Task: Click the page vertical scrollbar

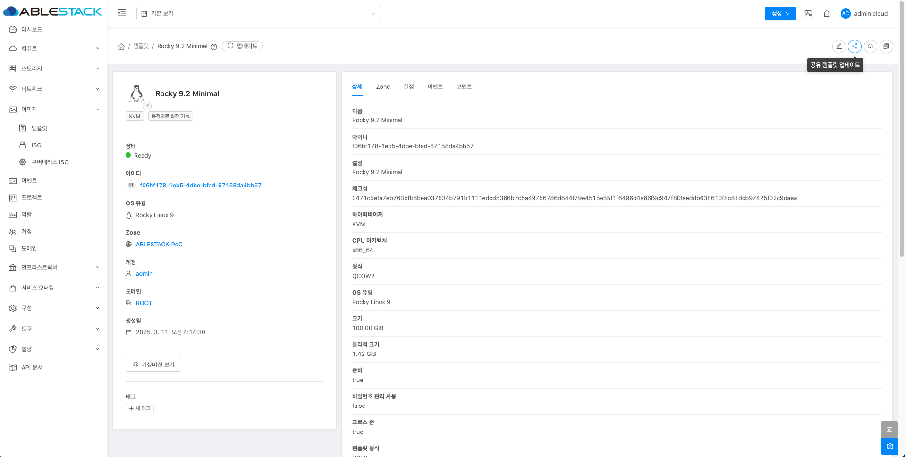Action: (x=902, y=128)
